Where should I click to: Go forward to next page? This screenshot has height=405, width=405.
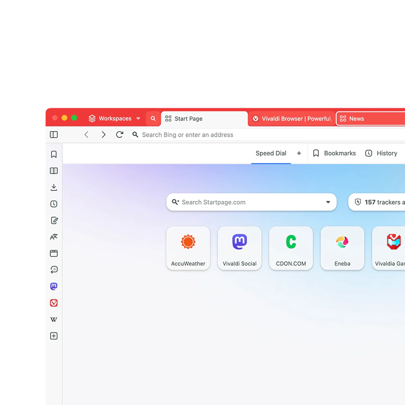click(x=104, y=135)
